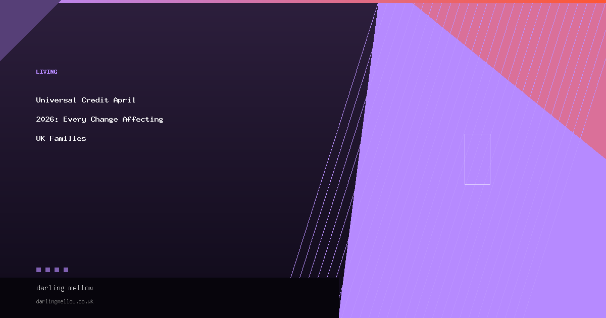The height and width of the screenshot is (318, 606).
Task: Click the darling mellow brand name
Action: tap(65, 288)
